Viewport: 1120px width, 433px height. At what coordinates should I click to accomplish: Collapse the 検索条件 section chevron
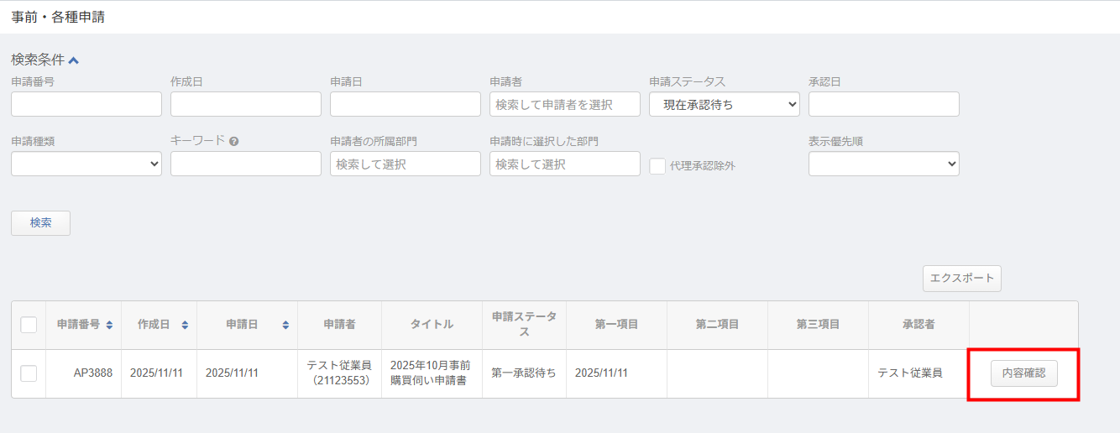pos(74,60)
